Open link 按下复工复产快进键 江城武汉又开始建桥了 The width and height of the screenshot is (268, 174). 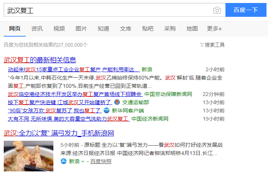[60, 102]
